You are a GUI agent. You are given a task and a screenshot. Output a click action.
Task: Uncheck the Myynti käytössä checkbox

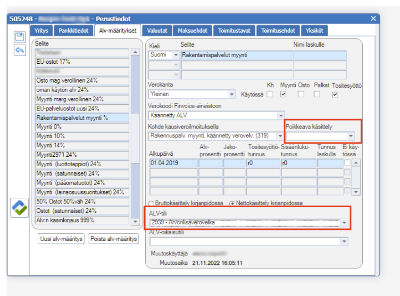coord(283,94)
